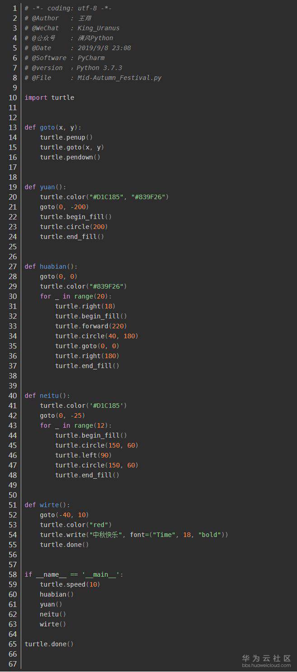
Task: Click the neitu function definition name
Action: point(49,396)
